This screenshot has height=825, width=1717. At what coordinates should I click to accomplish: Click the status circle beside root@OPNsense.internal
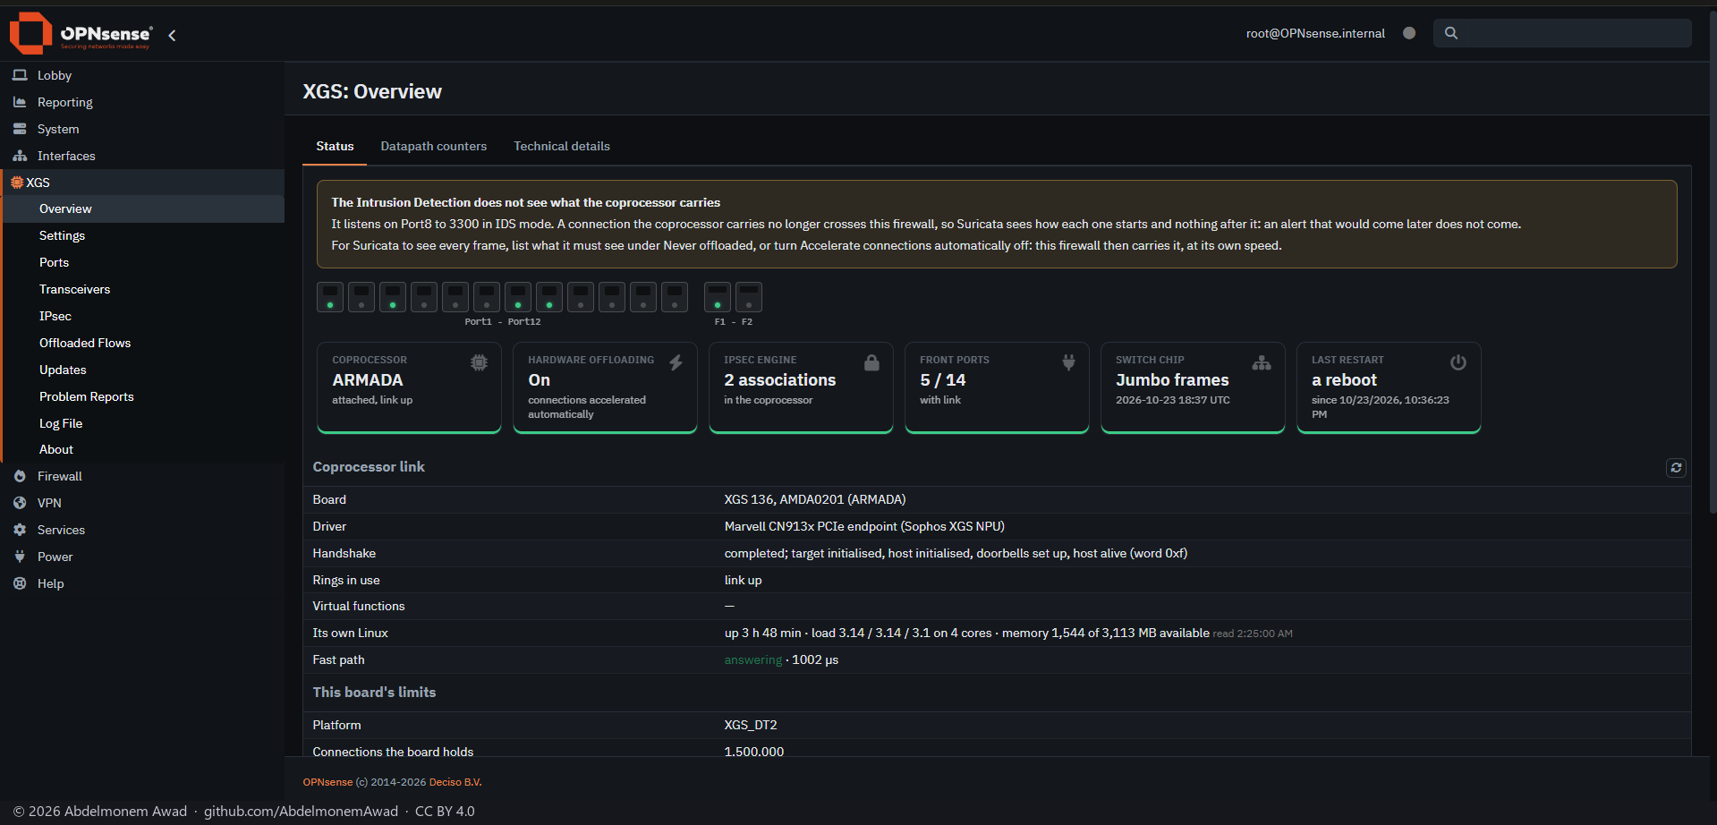point(1409,33)
